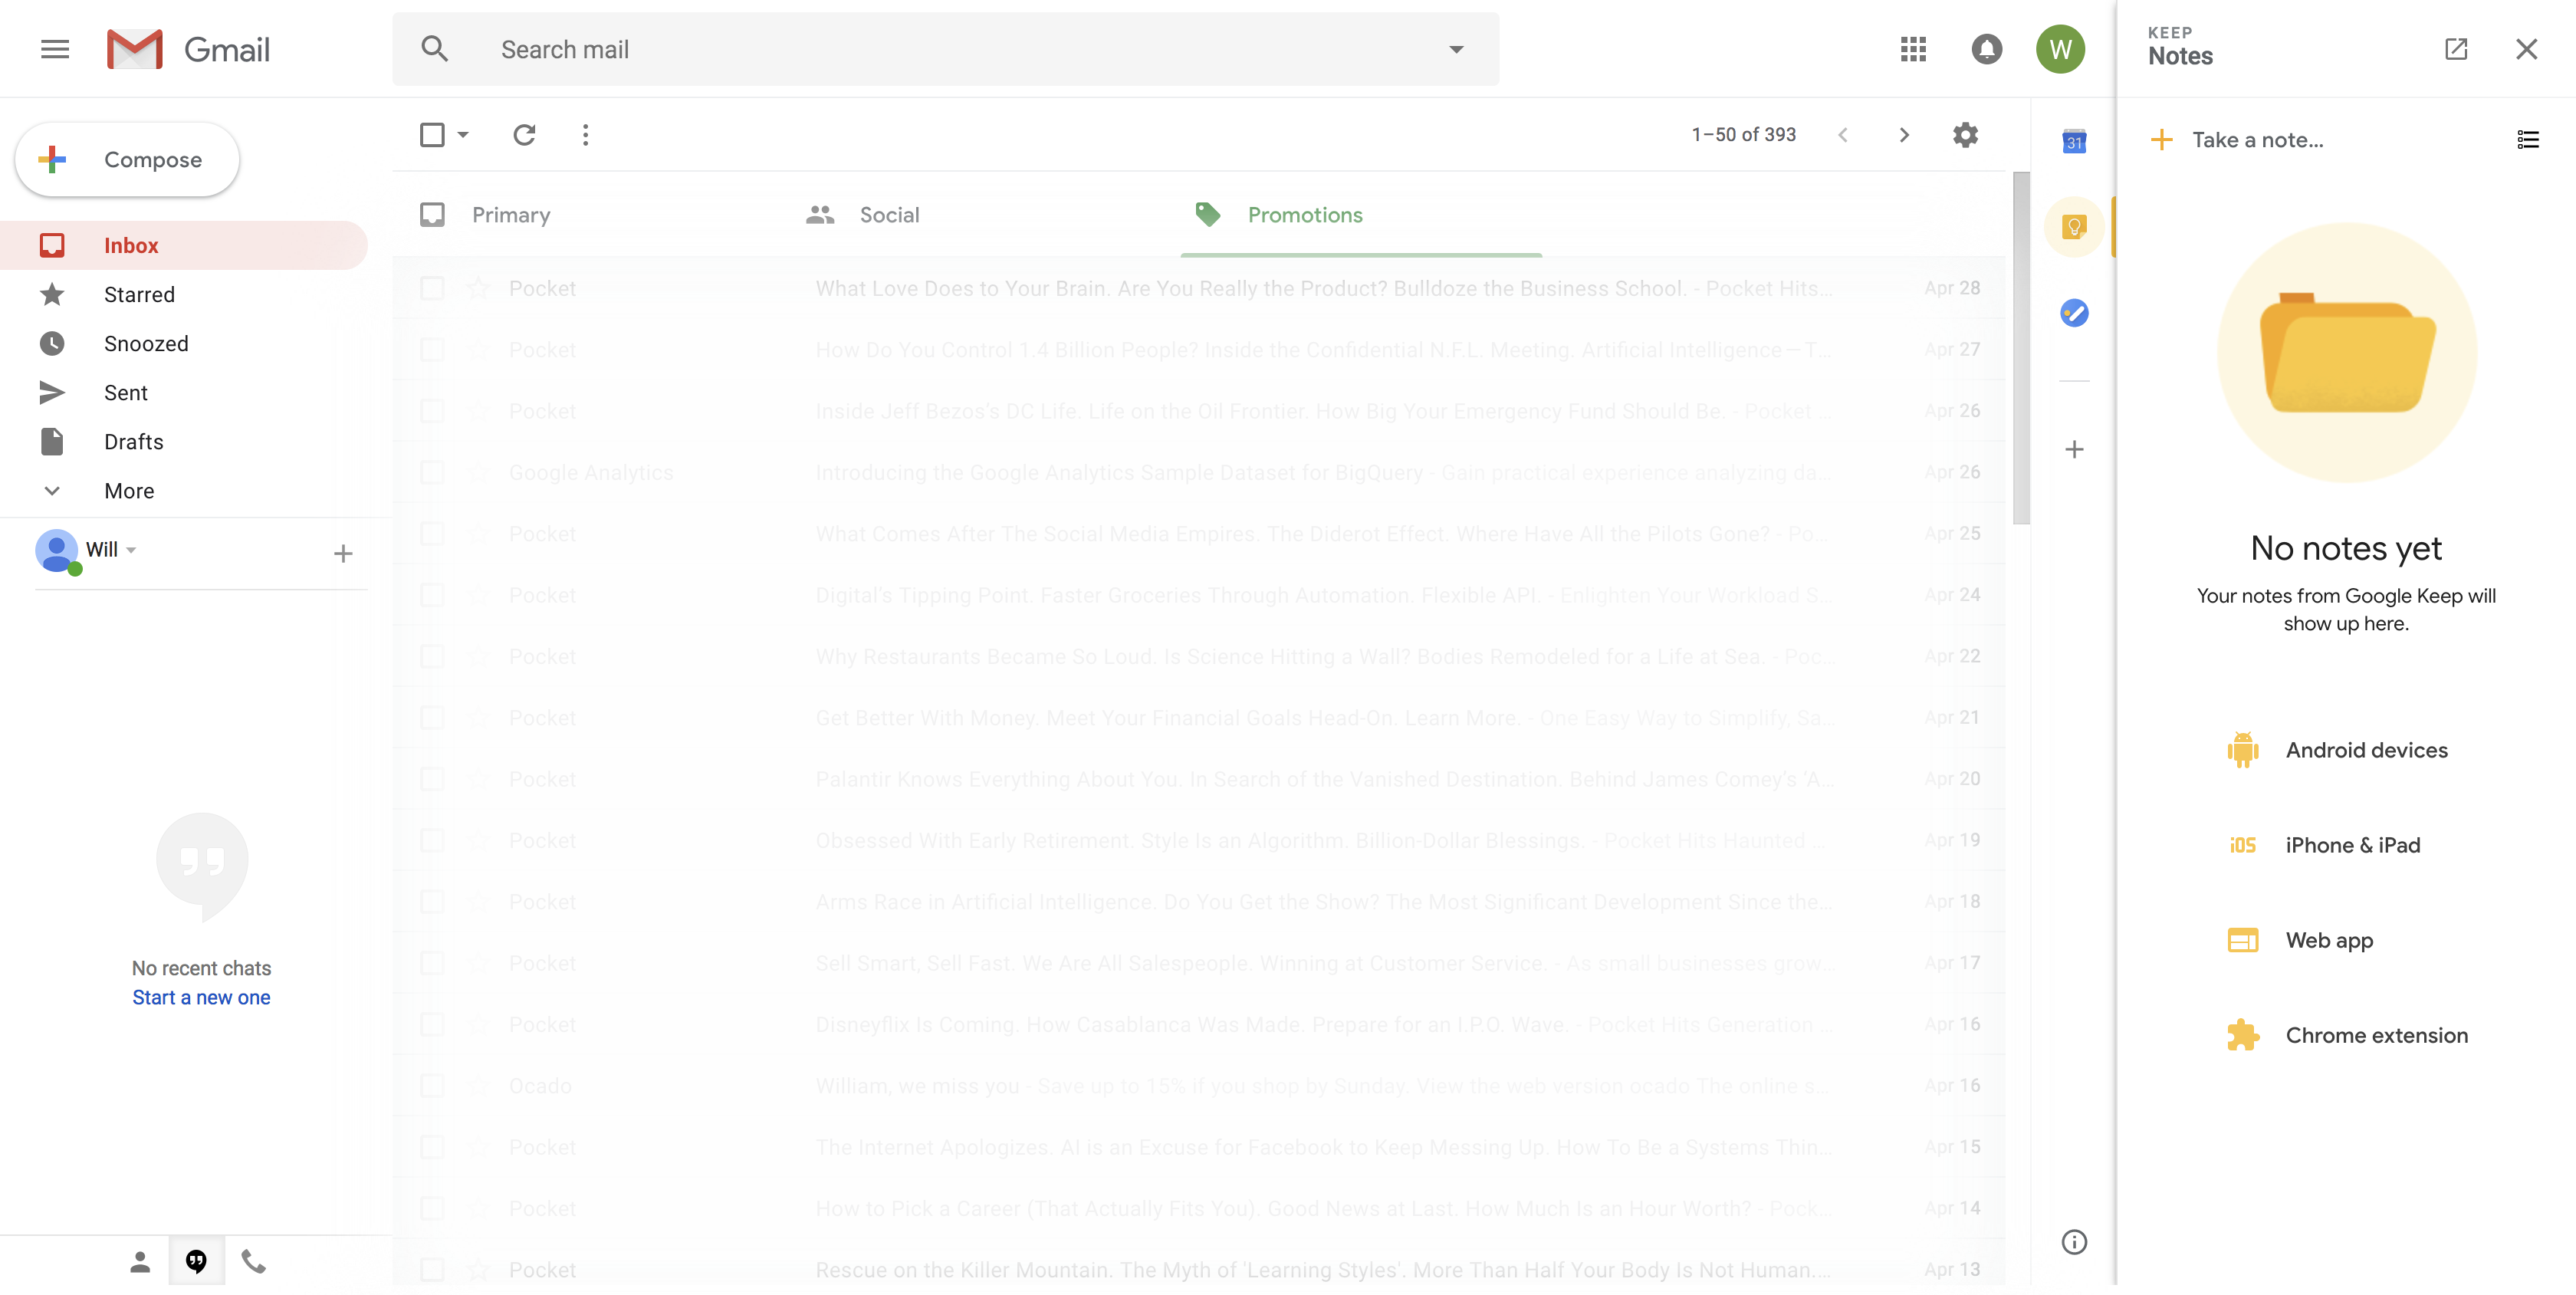Get add-ons with the plus icon
2576x1295 pixels.
point(2074,450)
